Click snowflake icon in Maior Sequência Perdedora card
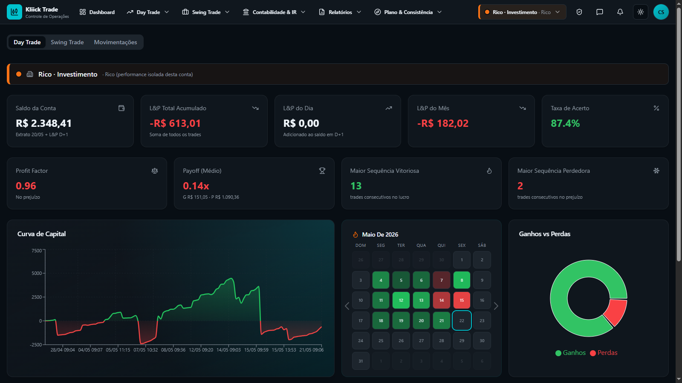 [656, 171]
